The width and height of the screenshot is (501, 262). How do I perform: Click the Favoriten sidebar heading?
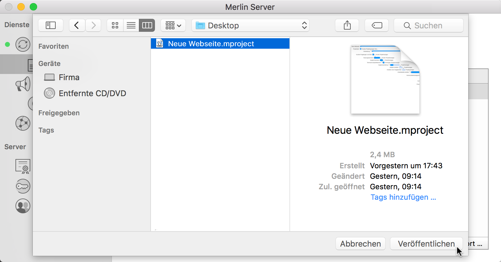coord(54,46)
